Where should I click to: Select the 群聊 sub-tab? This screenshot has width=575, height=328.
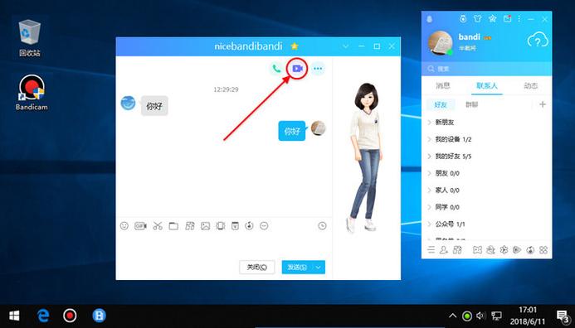[x=471, y=104]
